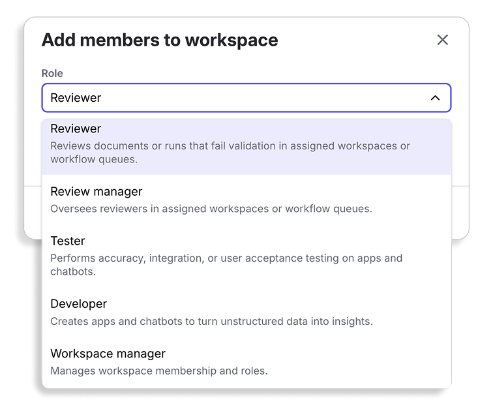Click the 'Oversees reviewers' description text
Screen dimensions: 493x413
[x=211, y=209]
